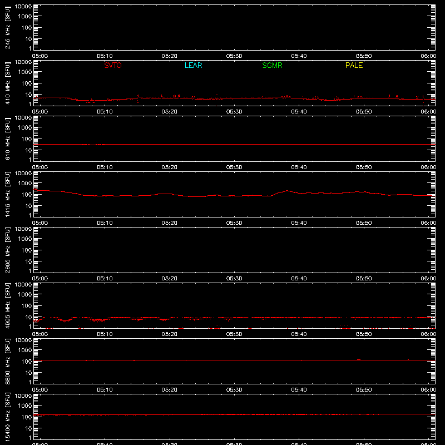
Task: Select the 410 MHz [SFU] axis title
Action: point(7,83)
